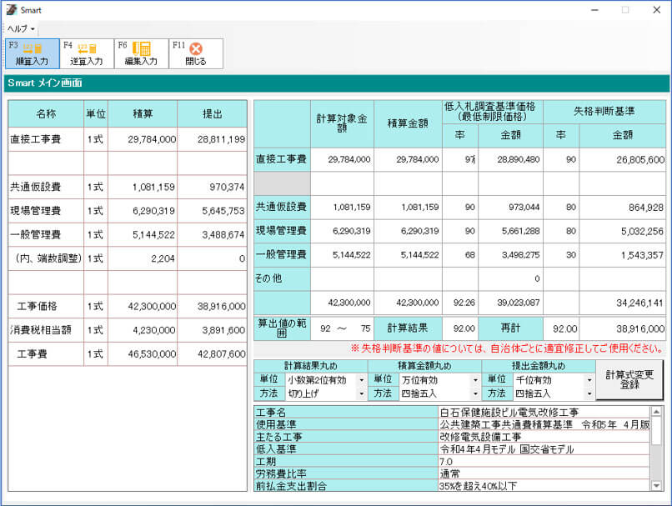This screenshot has width=672, height=506.
Task: Open 積算金額丸め 単位 dropdown (万位有効)
Action: (475, 380)
